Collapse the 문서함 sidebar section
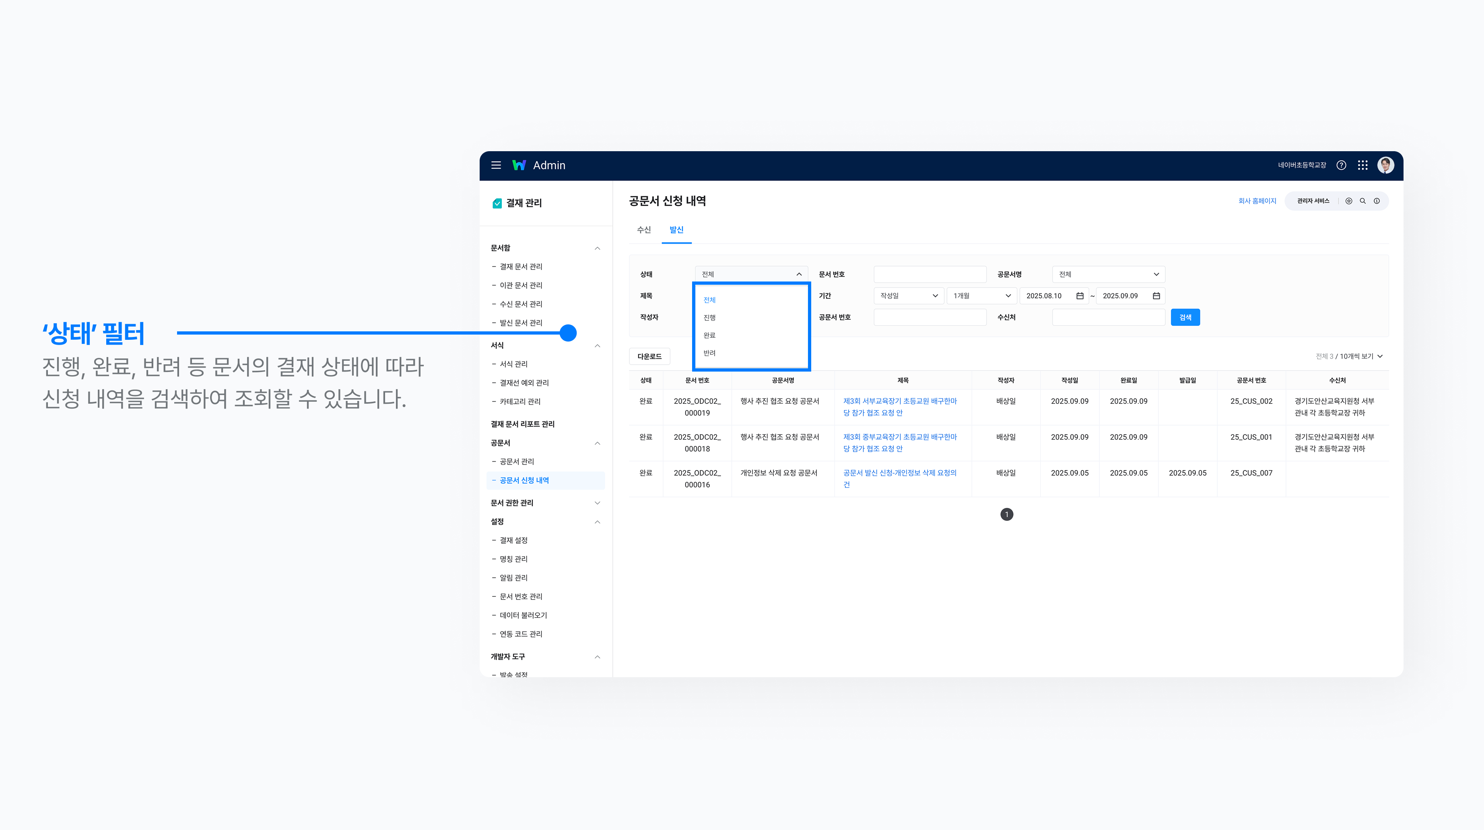This screenshot has height=830, width=1484. tap(597, 248)
